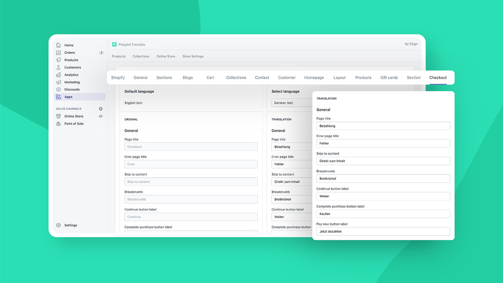Go to Discounts in the sidebar
This screenshot has width=503, height=283.
pyautogui.click(x=72, y=90)
